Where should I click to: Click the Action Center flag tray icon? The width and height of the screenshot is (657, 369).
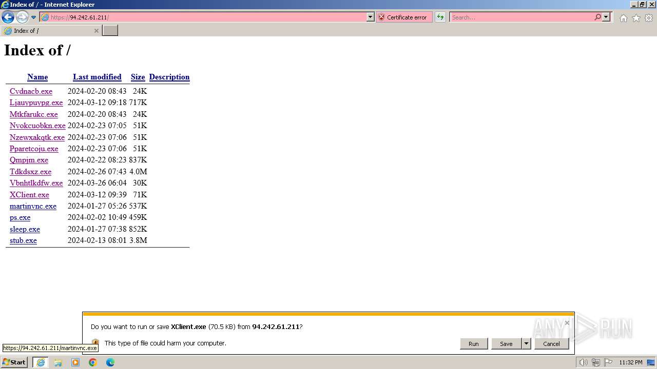click(608, 362)
